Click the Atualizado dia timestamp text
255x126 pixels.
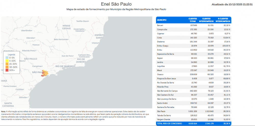pyautogui.click(x=232, y=5)
